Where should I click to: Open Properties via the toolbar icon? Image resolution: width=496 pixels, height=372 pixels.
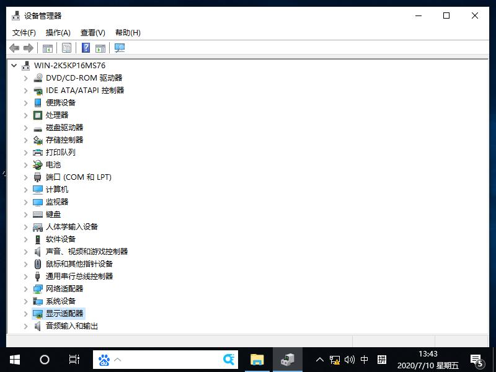(x=67, y=48)
